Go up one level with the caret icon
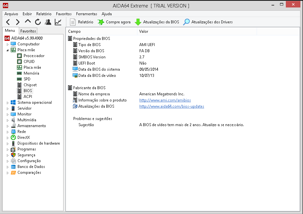Screen dimensions: 303x214 28,21
